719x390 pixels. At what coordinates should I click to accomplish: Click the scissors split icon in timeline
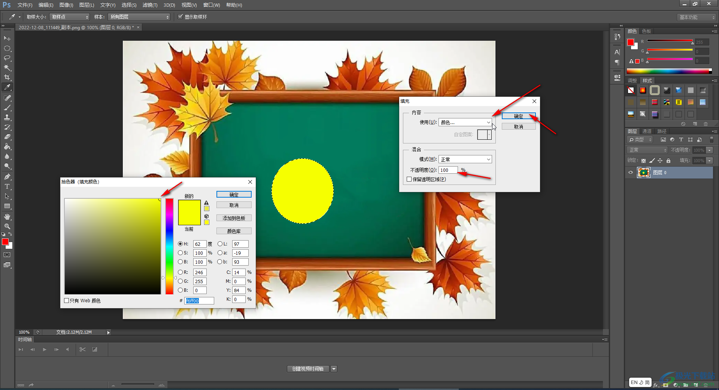click(x=83, y=349)
